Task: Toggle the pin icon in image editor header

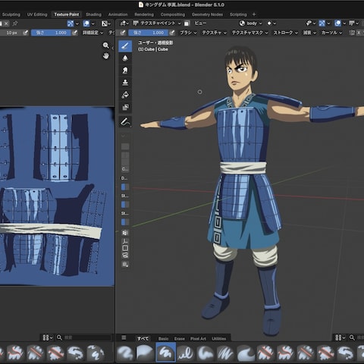Action: (15, 24)
